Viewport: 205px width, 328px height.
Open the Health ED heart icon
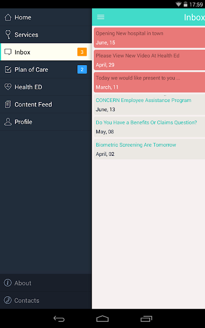(8, 87)
